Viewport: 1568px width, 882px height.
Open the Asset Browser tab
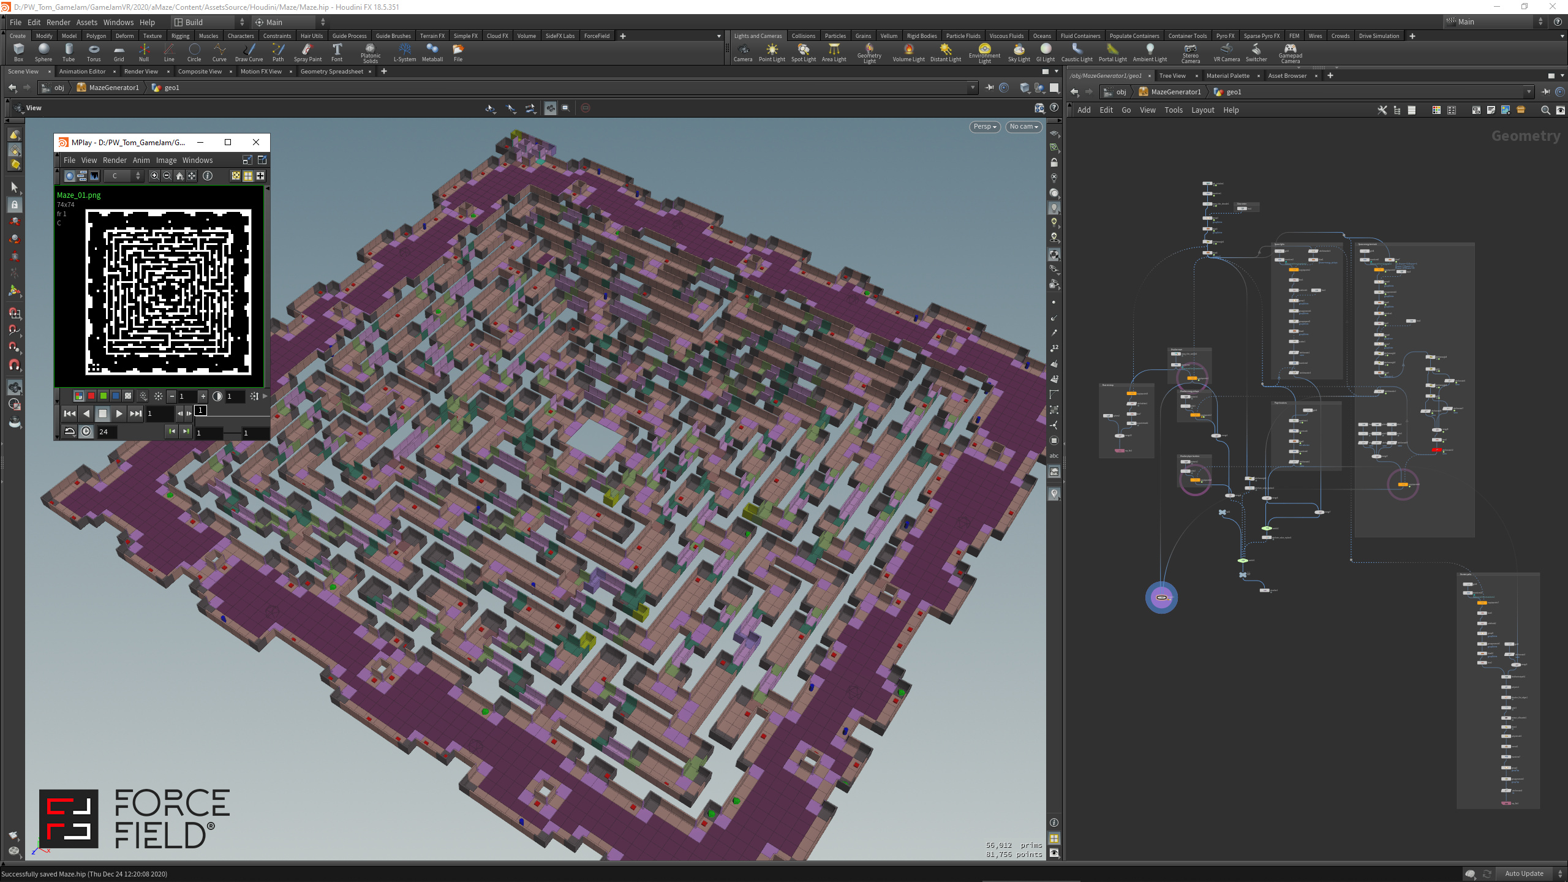click(1287, 75)
